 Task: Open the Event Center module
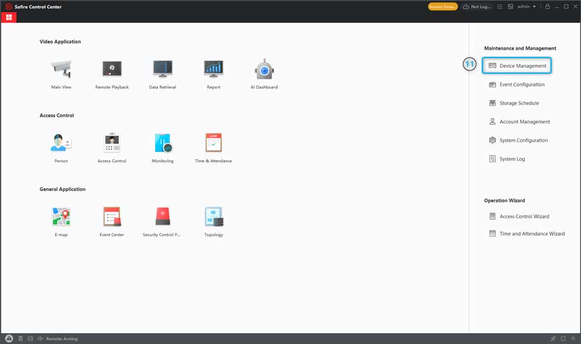click(x=112, y=217)
